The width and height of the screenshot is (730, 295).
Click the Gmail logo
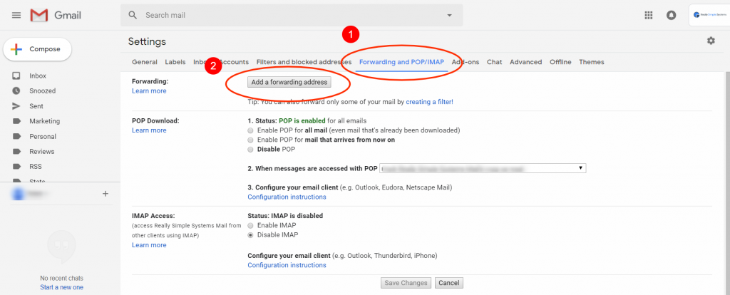point(56,16)
